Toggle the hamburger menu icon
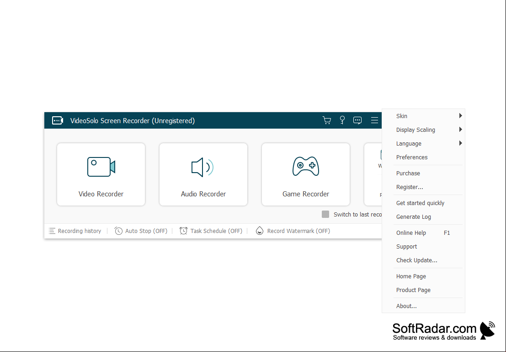The height and width of the screenshot is (352, 506). tap(374, 120)
